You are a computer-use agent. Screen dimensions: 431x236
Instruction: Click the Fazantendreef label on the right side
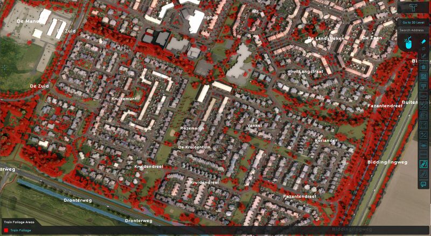tap(385, 106)
